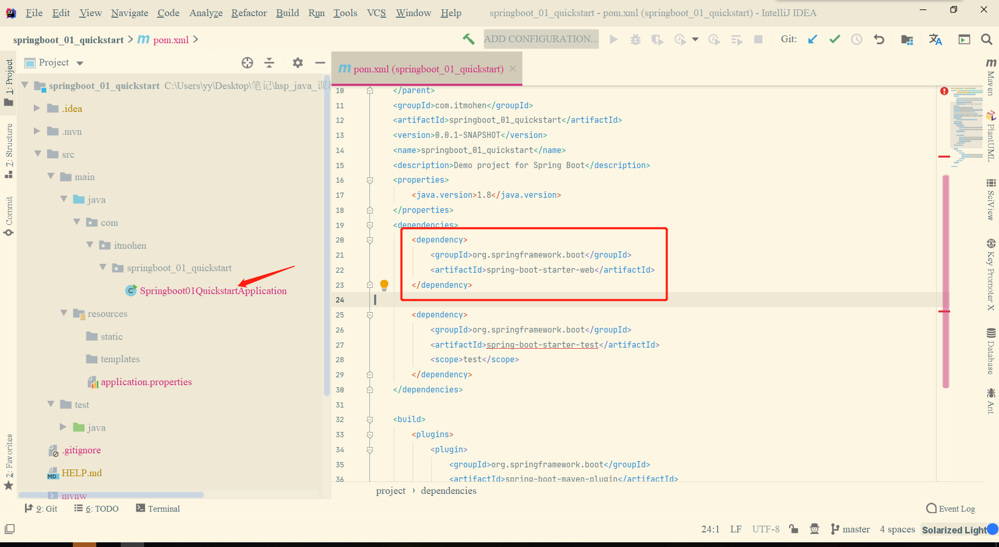Expand the .mvn folder
Image resolution: width=999 pixels, height=547 pixels.
click(x=37, y=131)
